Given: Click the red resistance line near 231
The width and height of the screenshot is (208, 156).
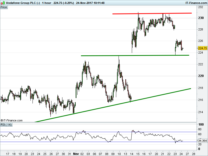Looking at the screenshot, I should (x=152, y=14).
